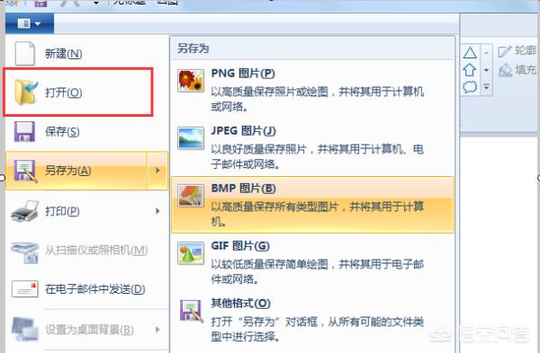Open the 填充 fill dropdown
540x353 pixels.
pos(518,70)
